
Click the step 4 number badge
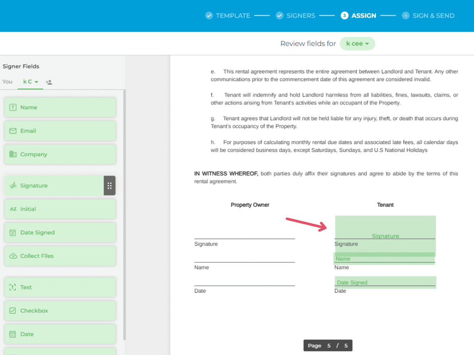point(405,15)
